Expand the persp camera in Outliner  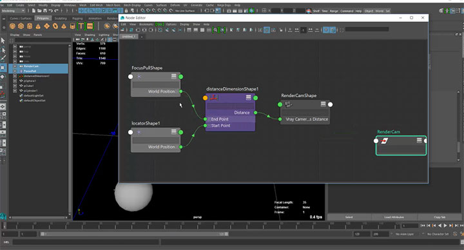pos(15,46)
